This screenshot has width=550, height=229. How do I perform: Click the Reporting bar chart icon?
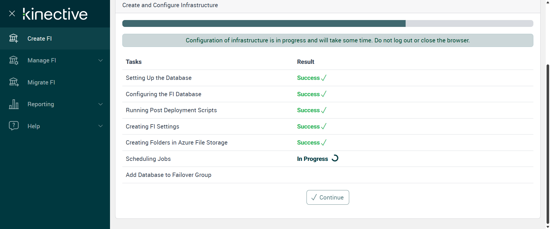pos(13,104)
